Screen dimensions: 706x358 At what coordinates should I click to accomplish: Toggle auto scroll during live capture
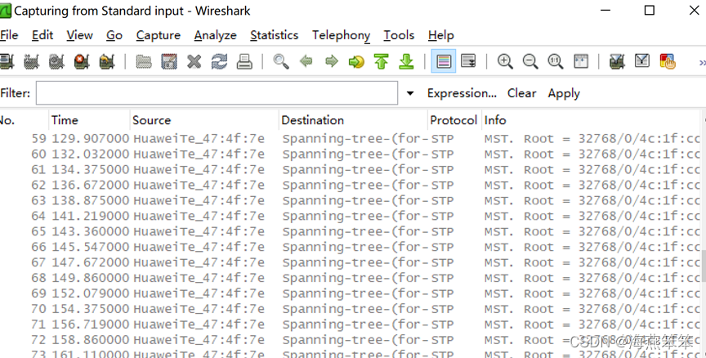pyautogui.click(x=469, y=61)
